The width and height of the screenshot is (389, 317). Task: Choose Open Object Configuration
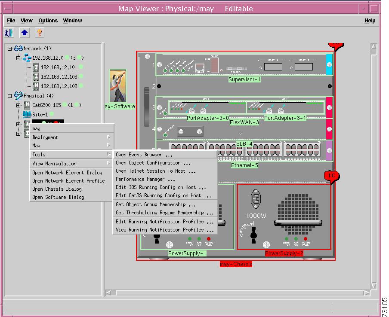pyautogui.click(x=165, y=163)
